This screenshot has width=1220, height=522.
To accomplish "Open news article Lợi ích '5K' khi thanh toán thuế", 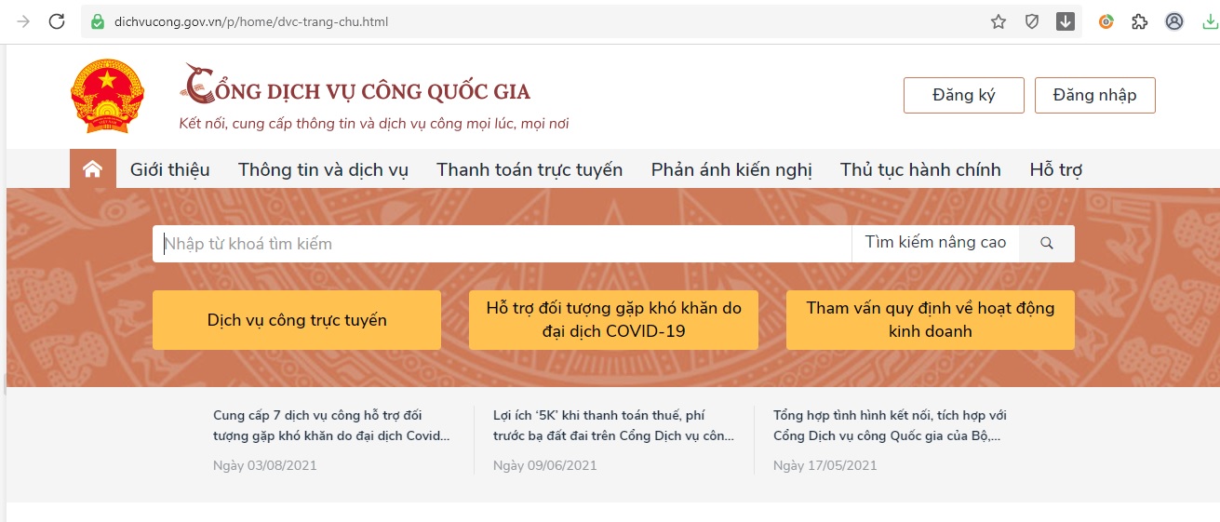I will point(613,425).
